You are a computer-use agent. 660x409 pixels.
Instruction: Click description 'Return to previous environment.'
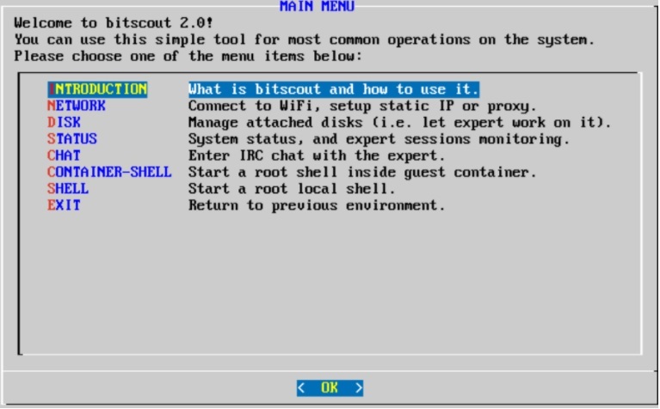317,205
